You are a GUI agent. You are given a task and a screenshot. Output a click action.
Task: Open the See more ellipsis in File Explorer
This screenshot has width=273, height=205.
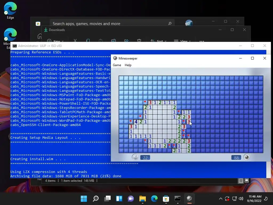(x=202, y=41)
